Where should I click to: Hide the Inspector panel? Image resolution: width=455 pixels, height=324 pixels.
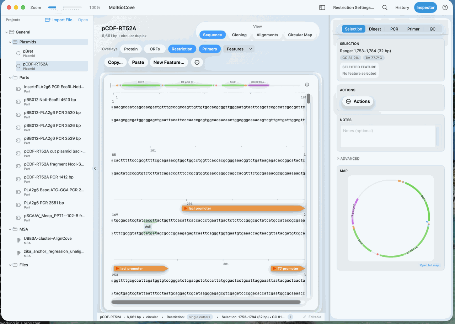coord(425,7)
